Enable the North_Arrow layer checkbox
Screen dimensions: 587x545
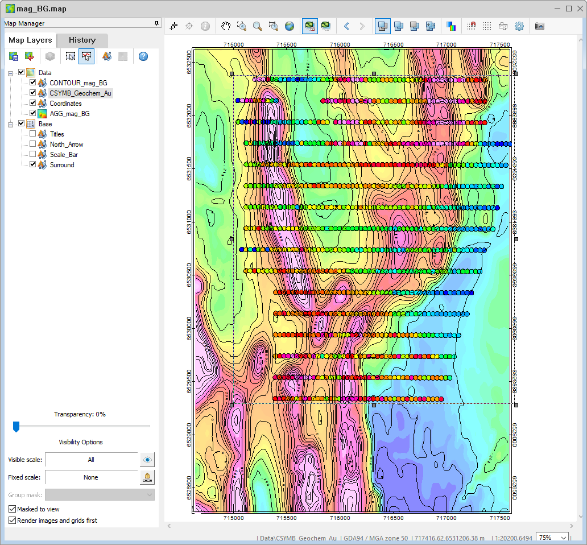(x=32, y=144)
